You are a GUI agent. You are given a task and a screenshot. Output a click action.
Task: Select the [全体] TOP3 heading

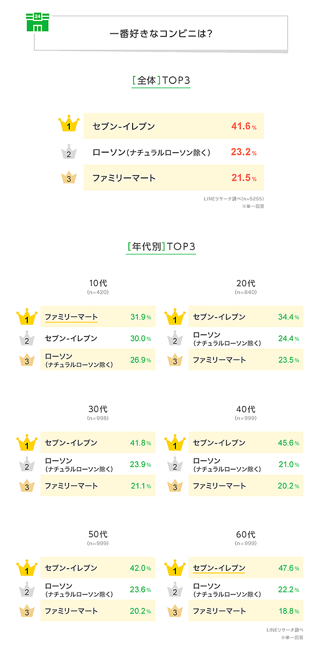pyautogui.click(x=161, y=81)
